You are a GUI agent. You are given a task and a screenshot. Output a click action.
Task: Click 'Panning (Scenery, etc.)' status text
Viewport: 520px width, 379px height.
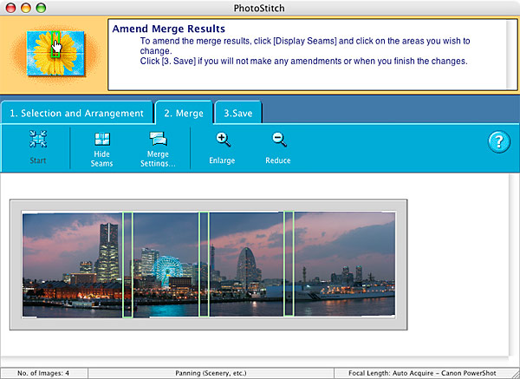(x=211, y=373)
